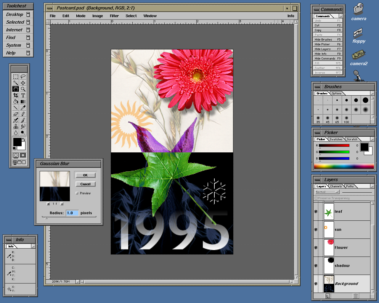This screenshot has height=303, width=379.
Task: Open the layer blending mode dropdown
Action: point(327,192)
